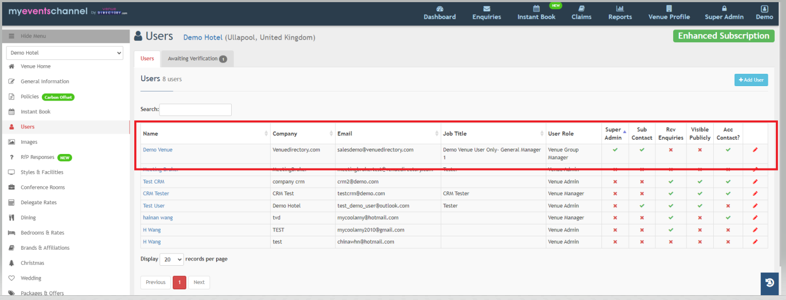Toggle Super Admin status for Demo Venue

[615, 150]
